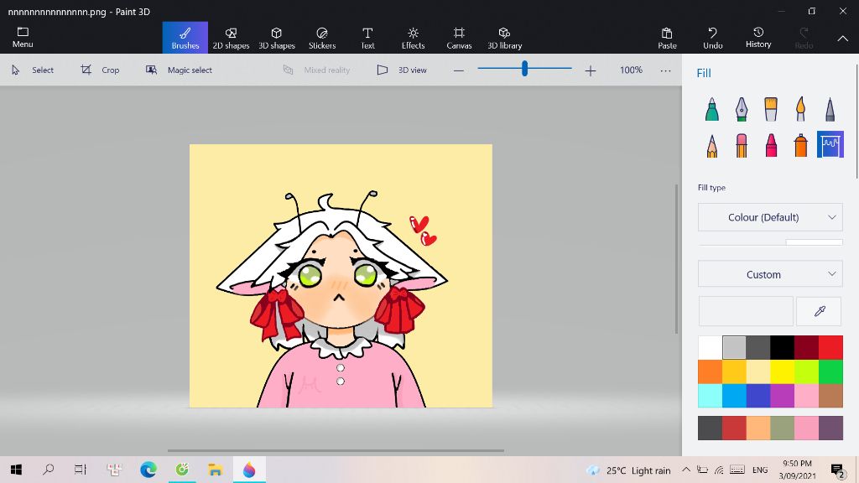Pick a colour with the eyedropper

[819, 311]
